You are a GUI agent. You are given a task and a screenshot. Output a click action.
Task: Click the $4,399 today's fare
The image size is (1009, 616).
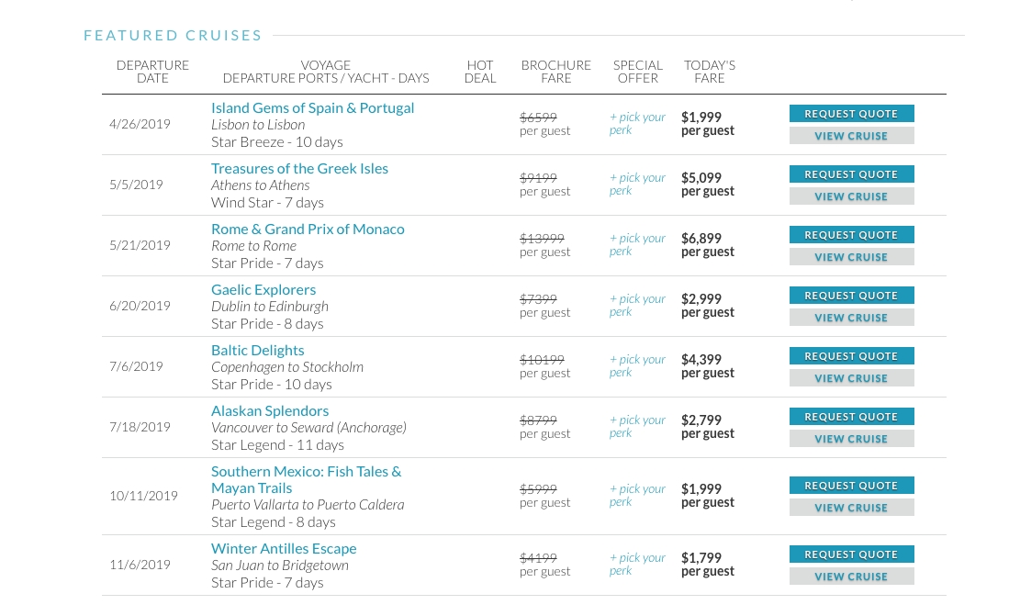point(701,359)
